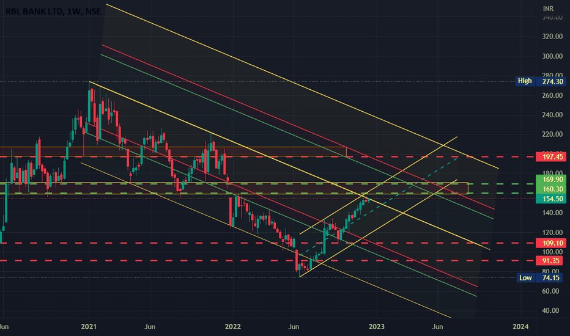Click the Jun label between 2022 and 2023
The image size is (570, 336).
pyautogui.click(x=294, y=327)
